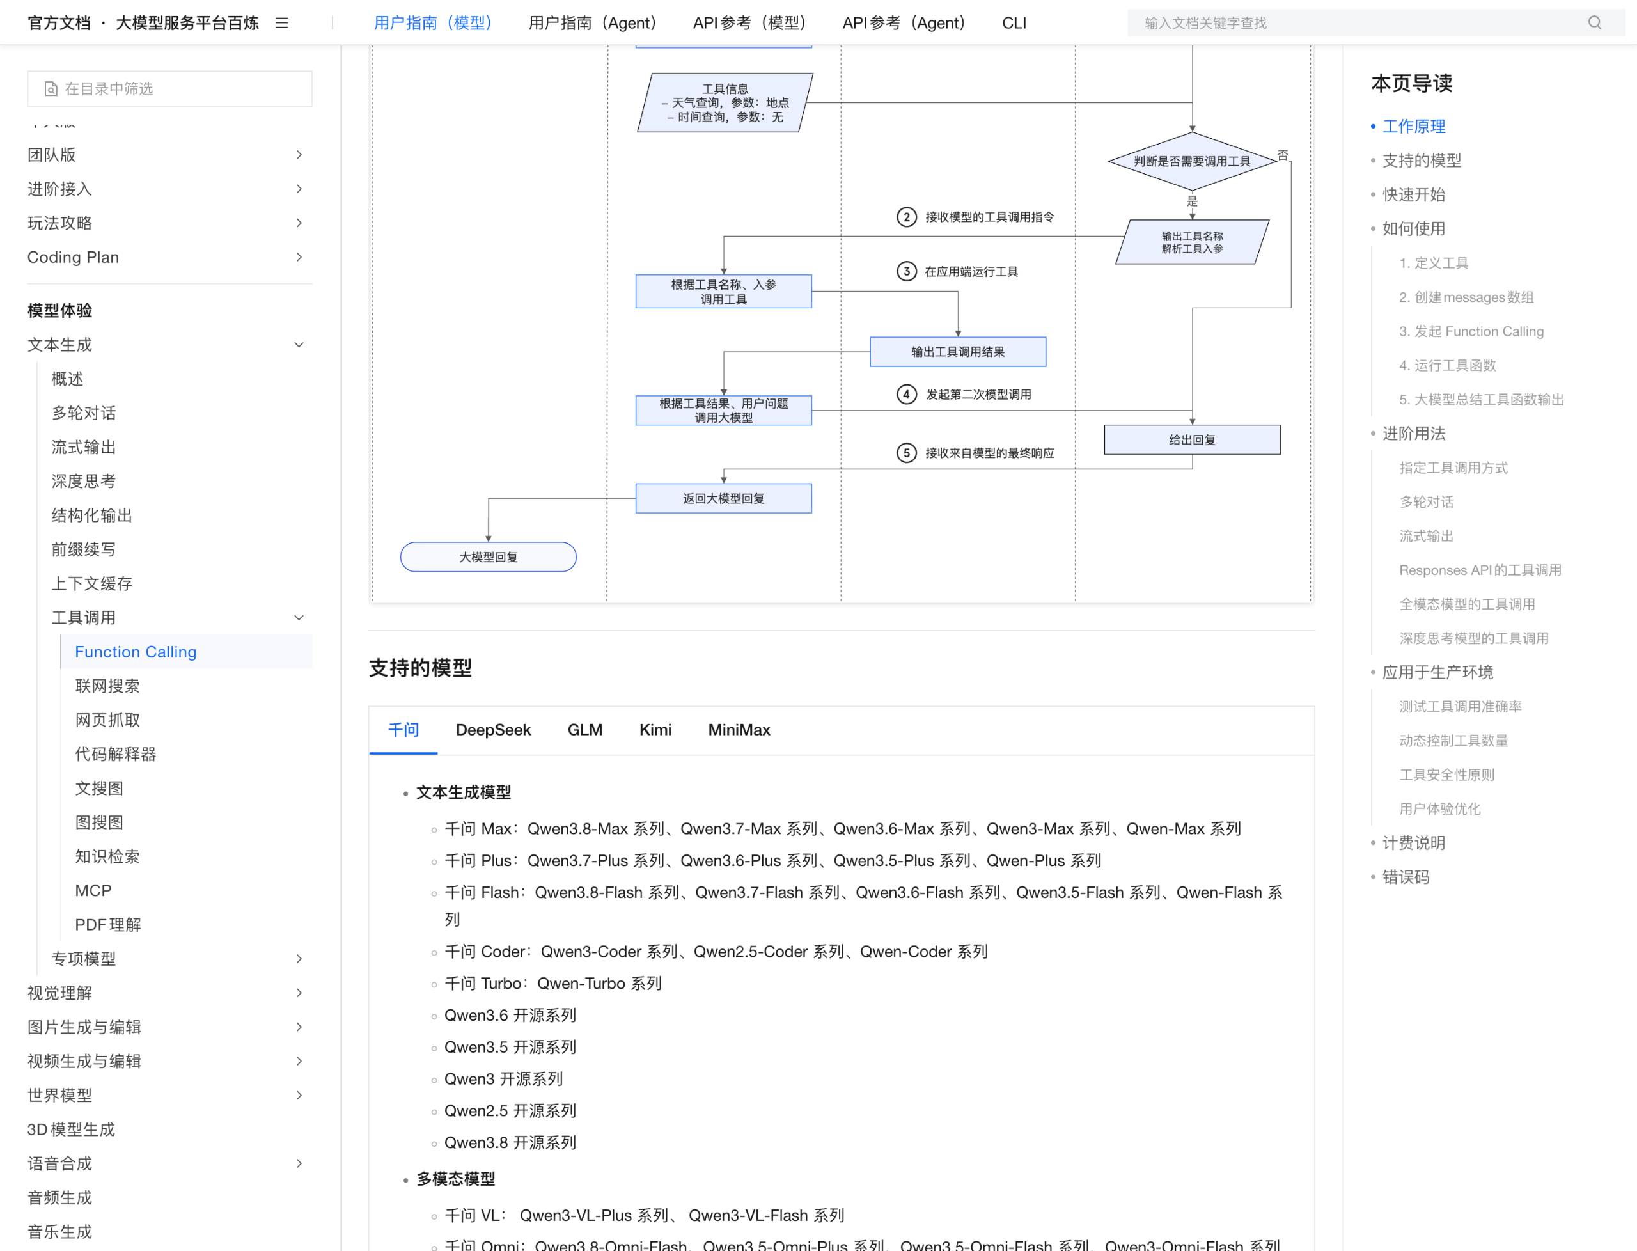
Task: Jump to Responses API 的工具调用 anchor
Action: [1480, 570]
